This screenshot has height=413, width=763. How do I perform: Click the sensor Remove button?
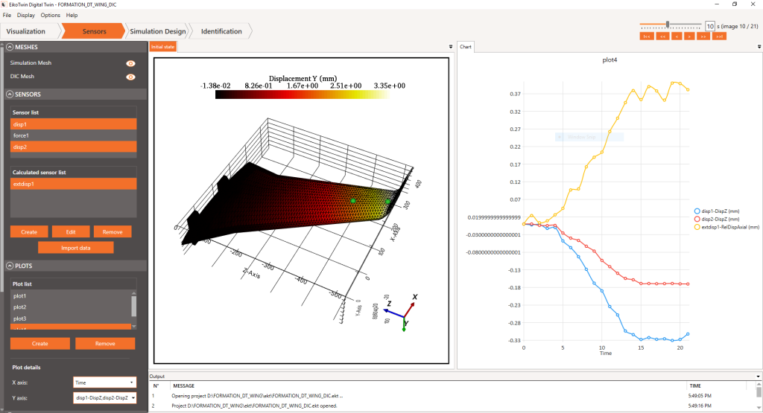(x=113, y=231)
